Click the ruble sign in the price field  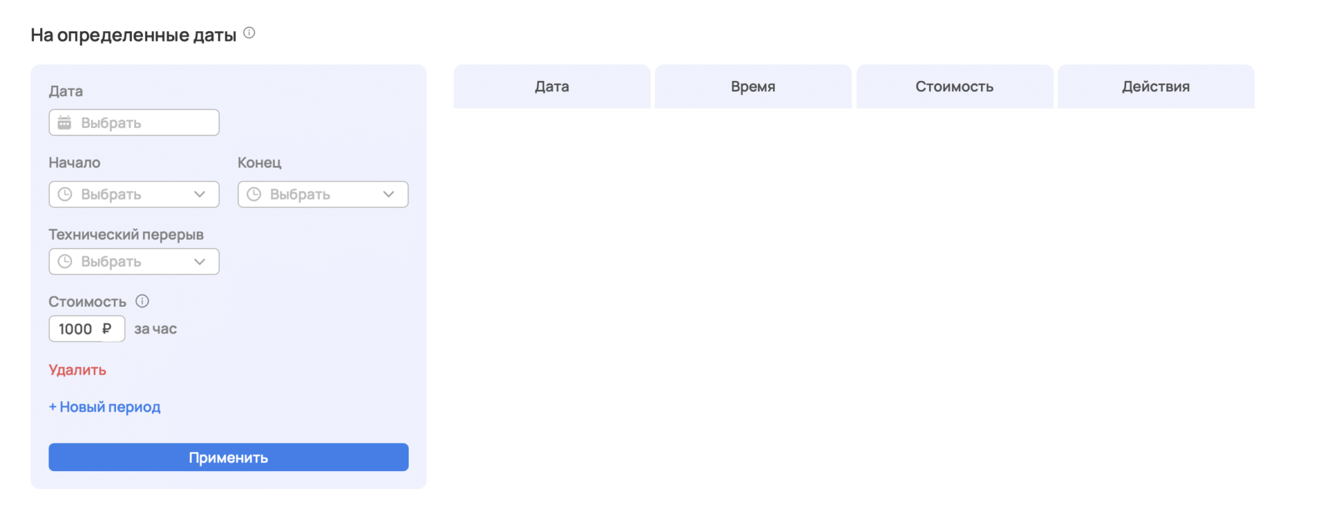(107, 329)
